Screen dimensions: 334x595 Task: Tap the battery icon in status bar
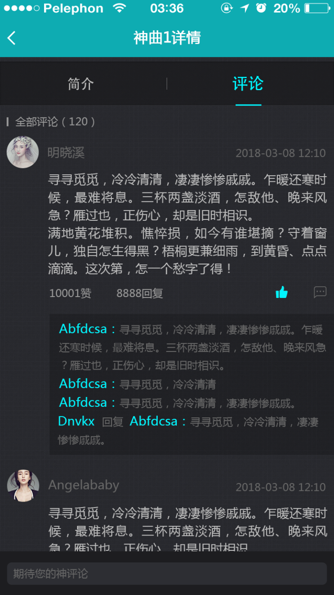(x=317, y=8)
